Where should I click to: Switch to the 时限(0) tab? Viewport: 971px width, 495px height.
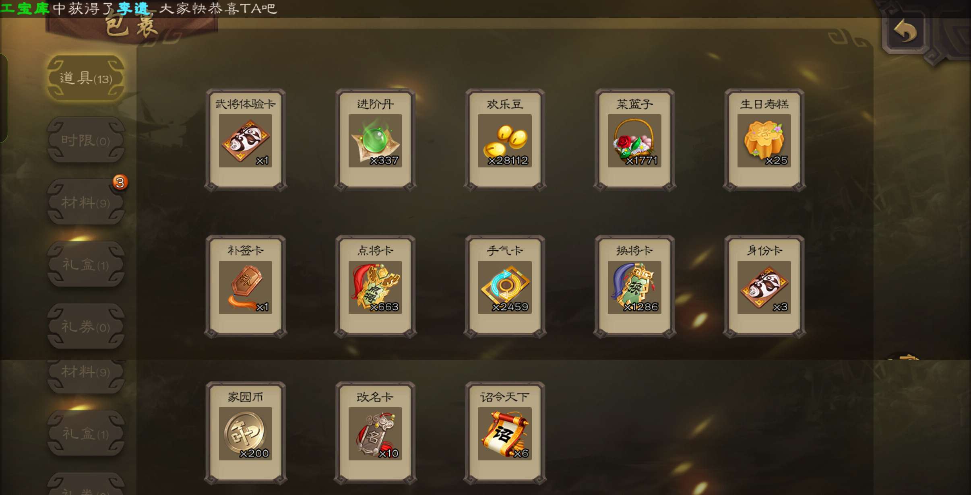click(x=86, y=140)
